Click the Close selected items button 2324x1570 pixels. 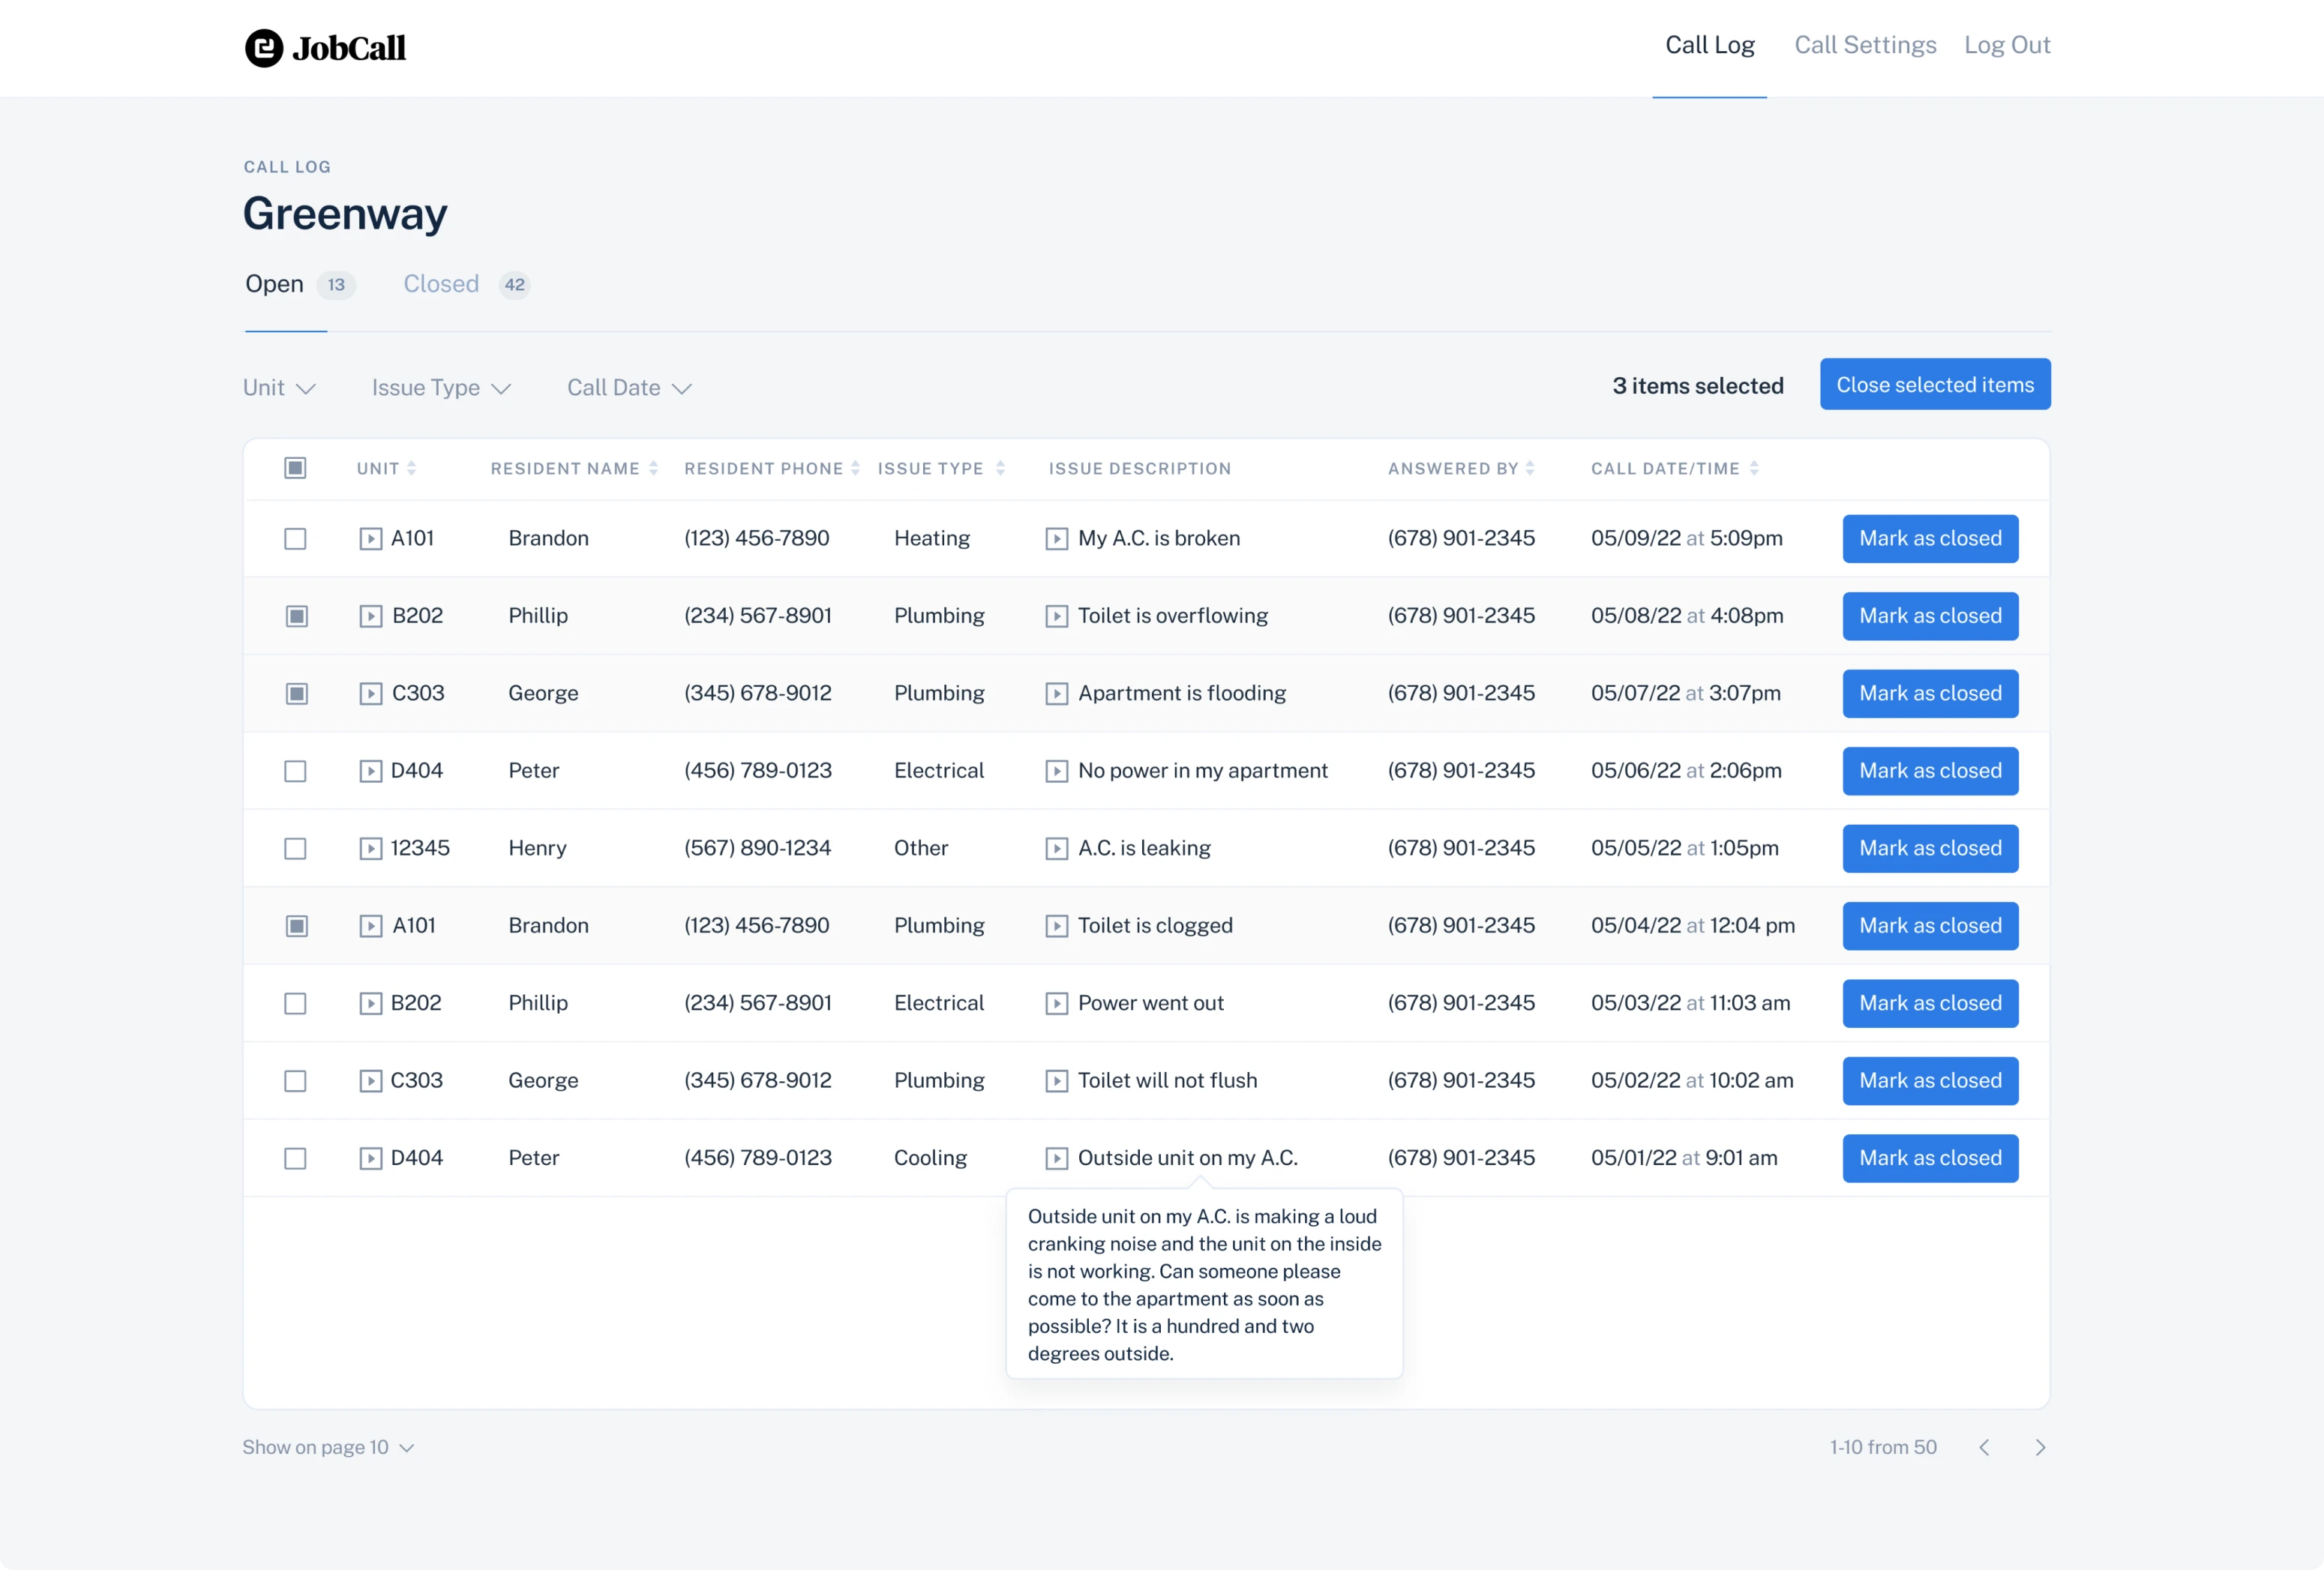(x=1934, y=384)
